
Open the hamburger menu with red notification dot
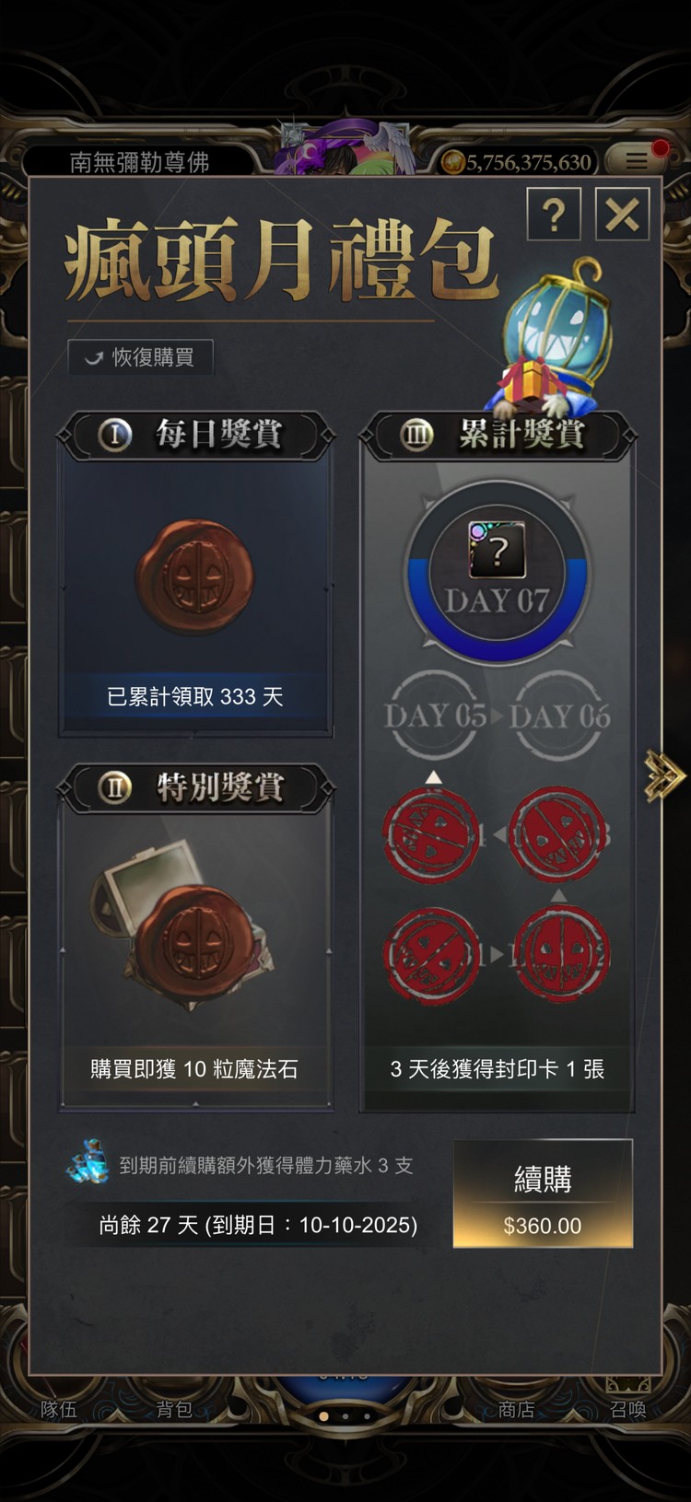(x=638, y=160)
